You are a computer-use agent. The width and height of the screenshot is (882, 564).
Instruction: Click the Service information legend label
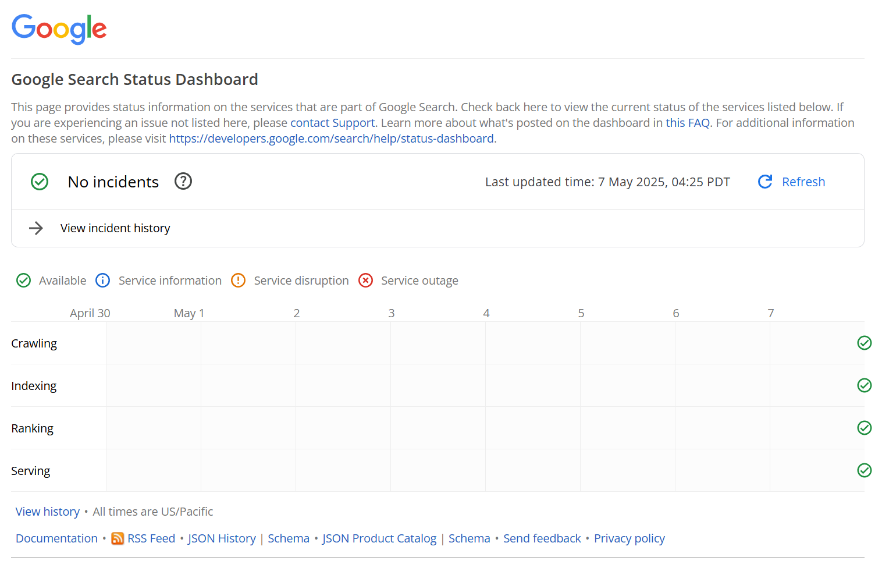(x=170, y=281)
